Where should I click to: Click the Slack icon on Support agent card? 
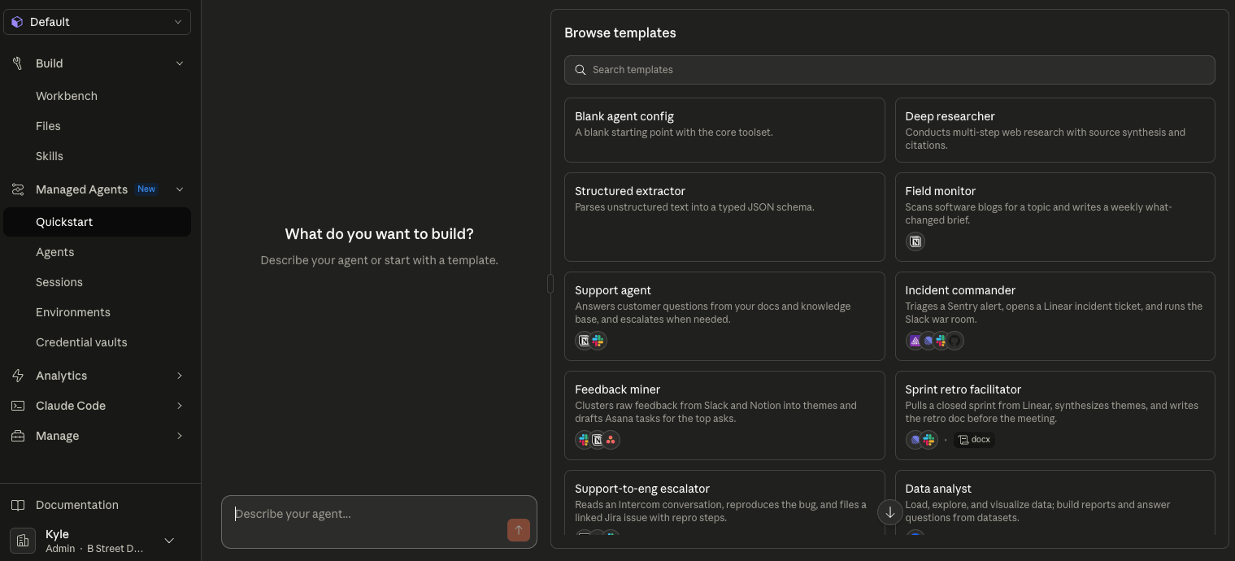coord(598,341)
